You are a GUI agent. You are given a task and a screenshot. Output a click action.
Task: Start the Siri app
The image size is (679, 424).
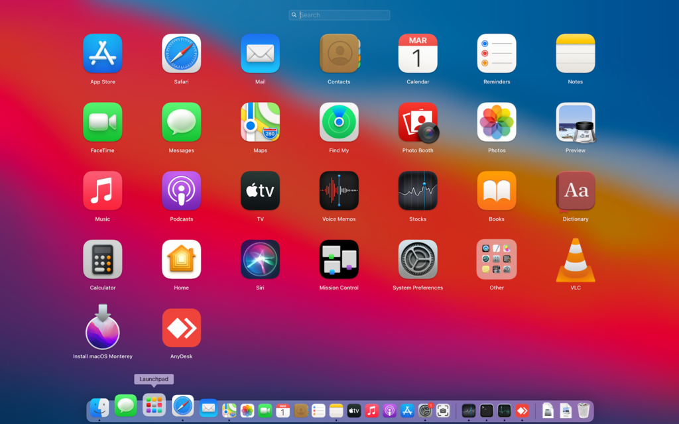point(260,260)
